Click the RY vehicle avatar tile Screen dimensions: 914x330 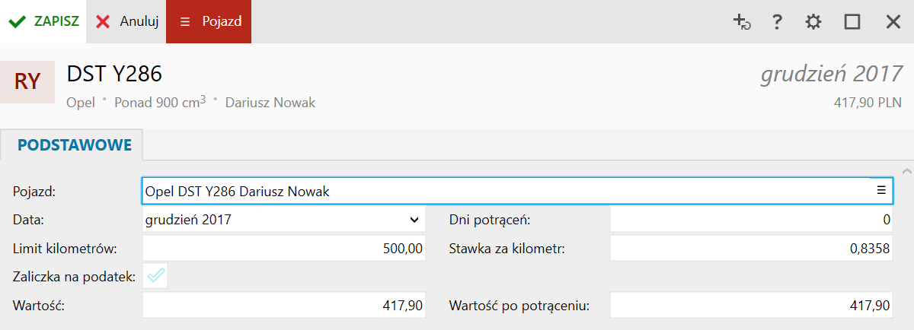27,81
